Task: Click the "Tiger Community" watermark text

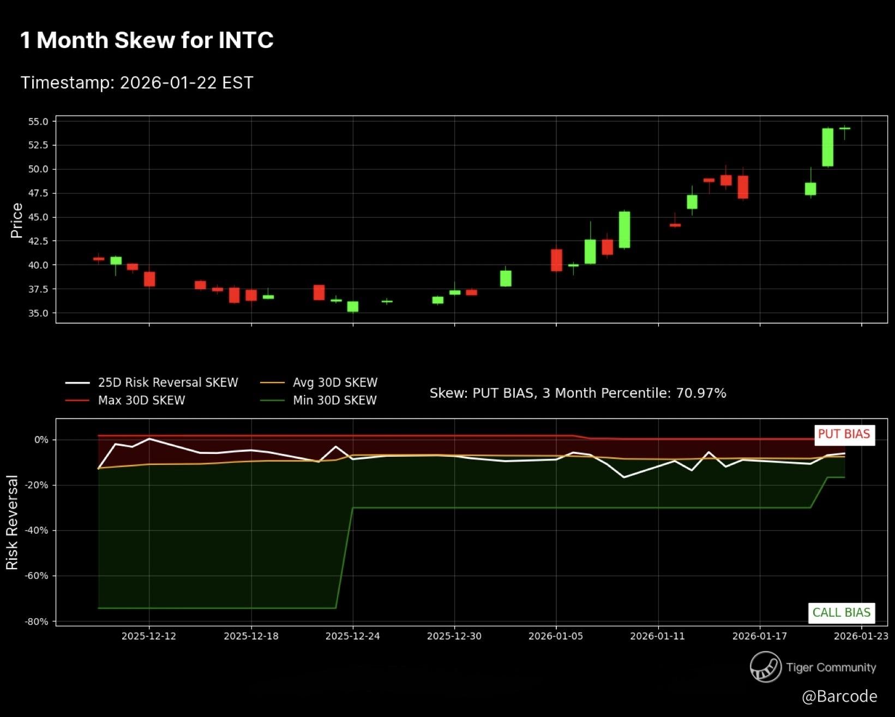Action: pyautogui.click(x=831, y=667)
